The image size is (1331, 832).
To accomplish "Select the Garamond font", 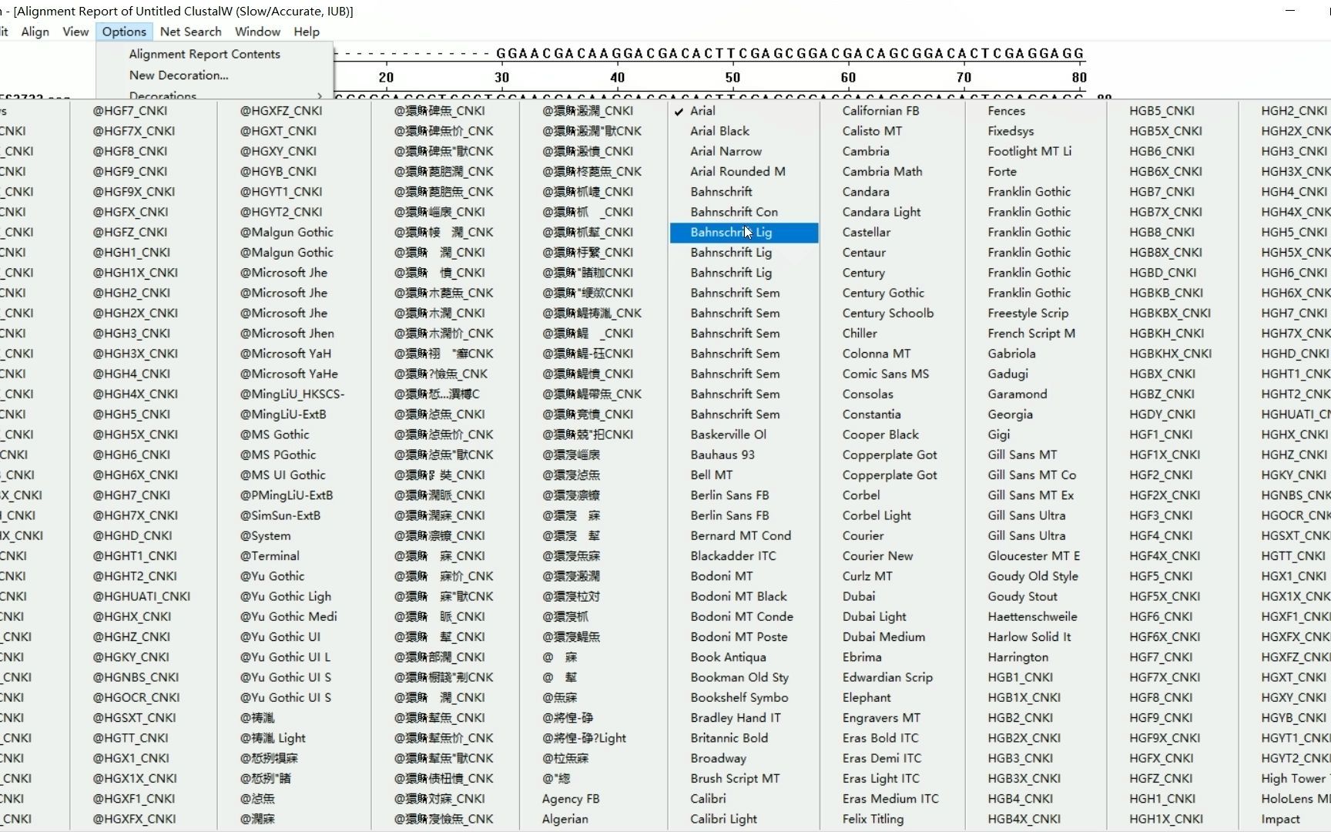I will point(1017,394).
